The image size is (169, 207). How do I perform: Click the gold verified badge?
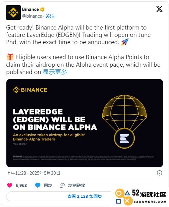pos(42,9)
